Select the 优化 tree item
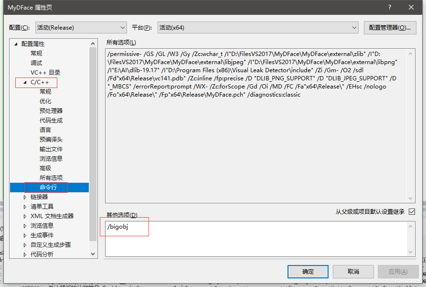The image size is (426, 287). click(45, 101)
